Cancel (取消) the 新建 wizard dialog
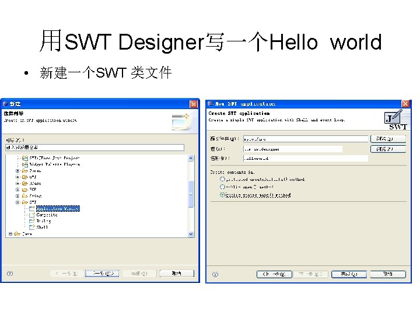Viewport: 420px width, 315px height. (x=177, y=273)
